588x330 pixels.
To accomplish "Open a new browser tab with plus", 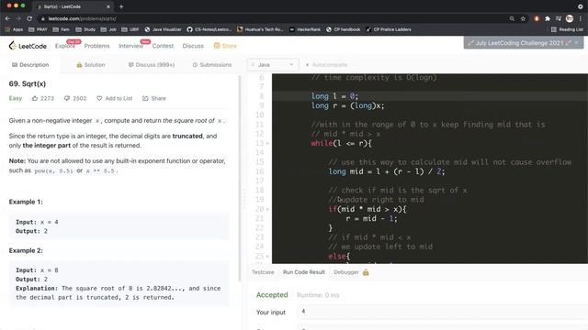I will coord(121,6).
